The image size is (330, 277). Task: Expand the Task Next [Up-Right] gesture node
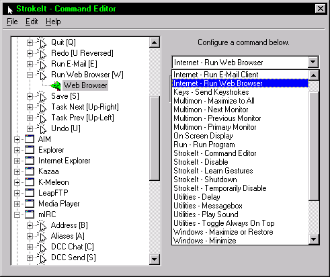30,107
